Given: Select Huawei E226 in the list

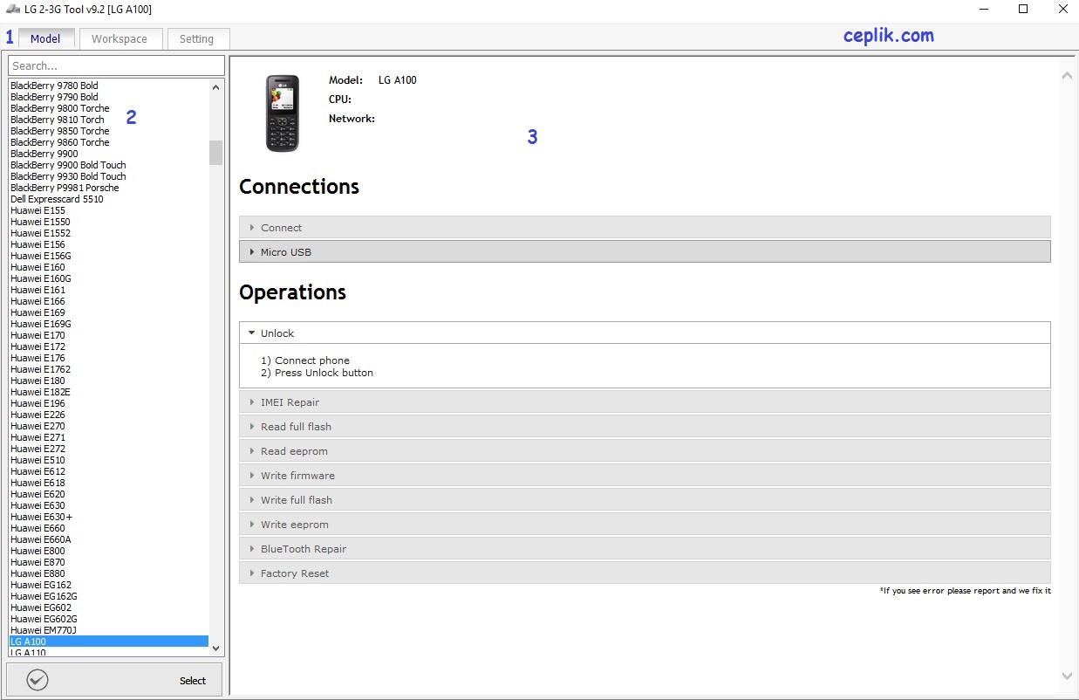Looking at the screenshot, I should tap(38, 415).
